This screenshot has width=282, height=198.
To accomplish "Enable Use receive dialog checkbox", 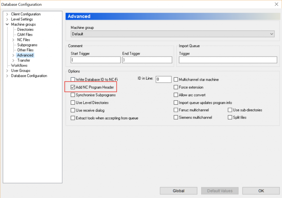I will 73,110.
